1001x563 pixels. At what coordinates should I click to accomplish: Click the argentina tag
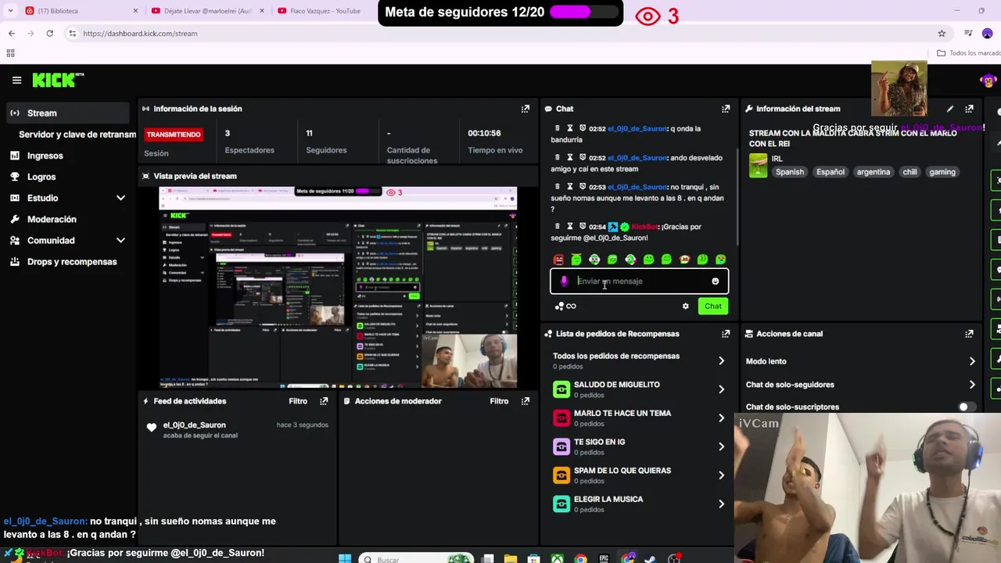point(873,172)
